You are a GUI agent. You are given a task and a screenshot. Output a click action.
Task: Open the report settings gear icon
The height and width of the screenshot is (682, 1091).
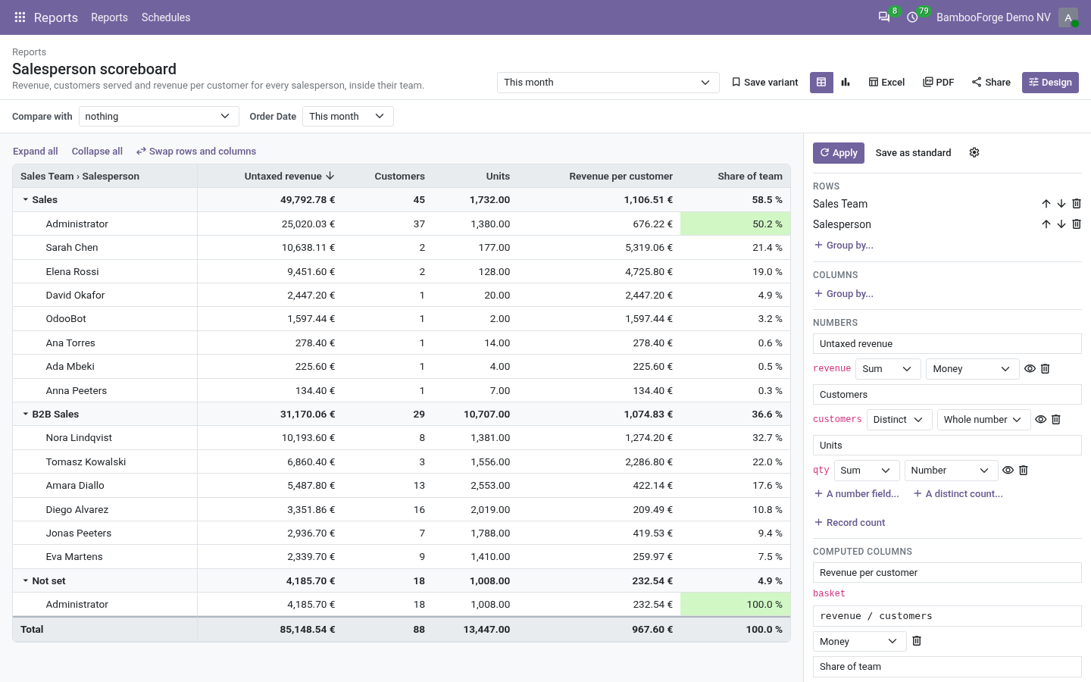point(974,152)
